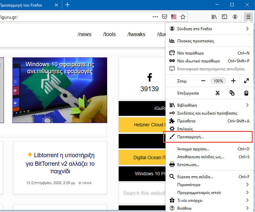
Task: Click the Facebook icon with 39139 count
Action: point(149,77)
